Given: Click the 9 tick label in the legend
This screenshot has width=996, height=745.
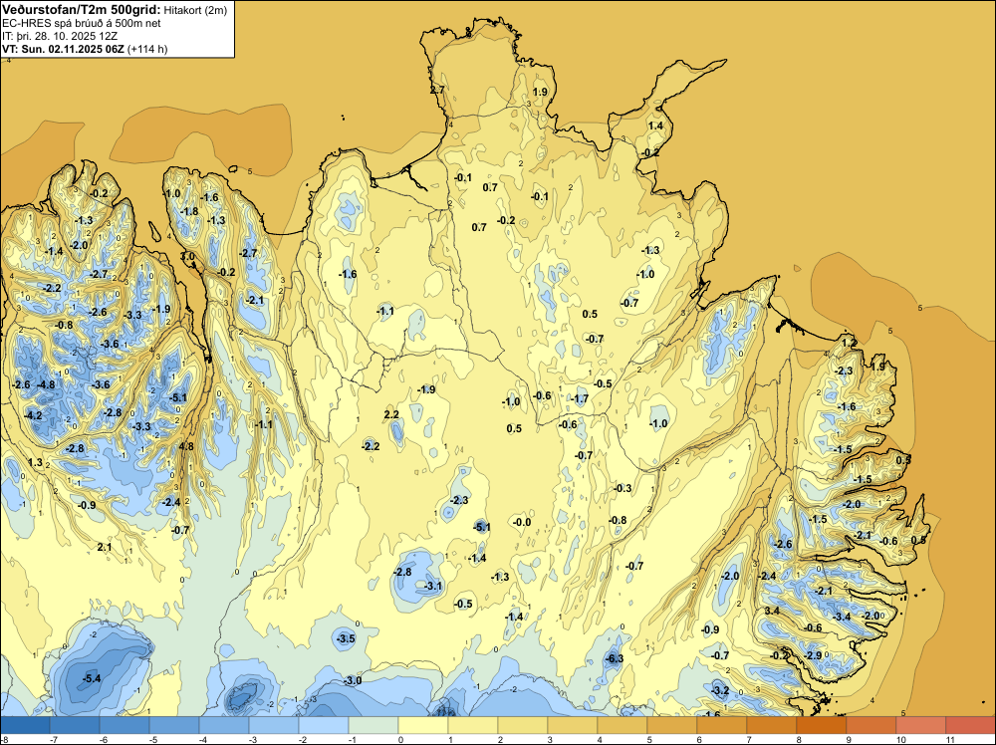Looking at the screenshot, I should click(849, 739).
